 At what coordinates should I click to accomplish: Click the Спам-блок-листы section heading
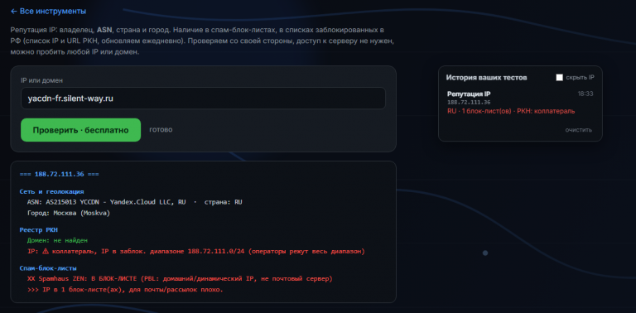click(48, 268)
